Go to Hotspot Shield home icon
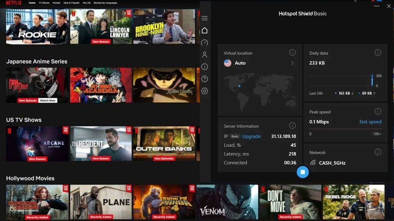This screenshot has height=221, width=394. (x=205, y=31)
